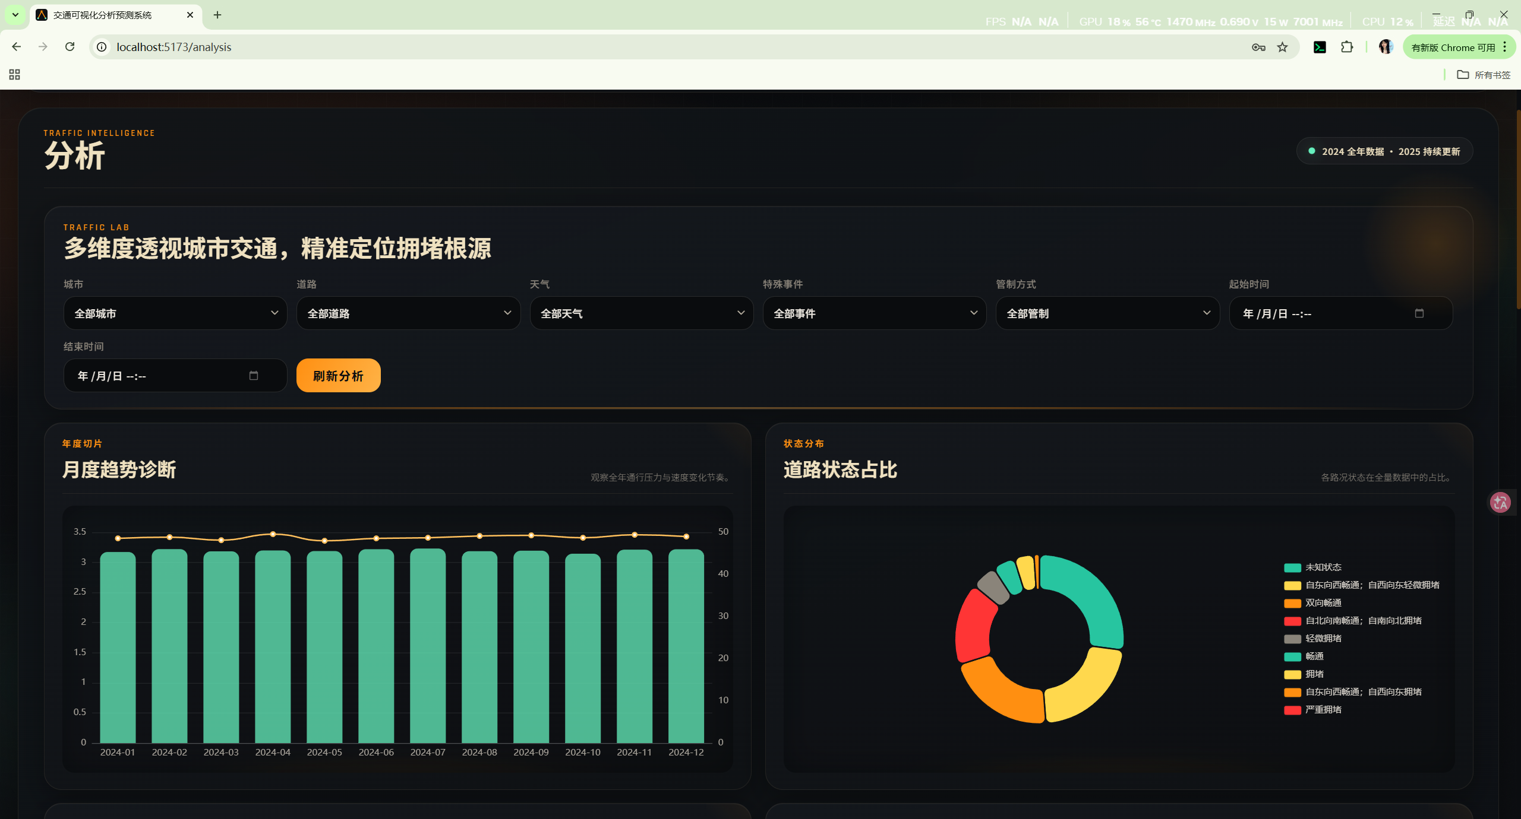Viewport: 1521px width, 819px height.
Task: Toggle 未知状态 legend item in pie chart
Action: tap(1323, 567)
